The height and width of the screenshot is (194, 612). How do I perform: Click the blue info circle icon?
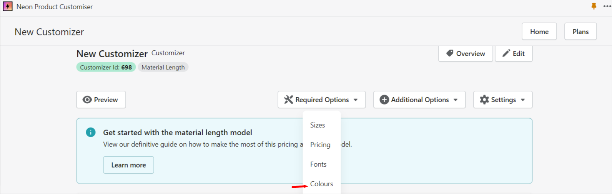[91, 133]
